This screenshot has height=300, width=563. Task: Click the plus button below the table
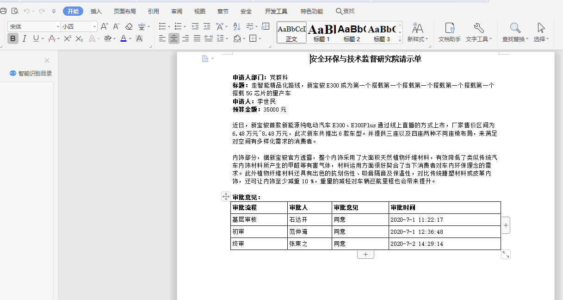tap(365, 254)
